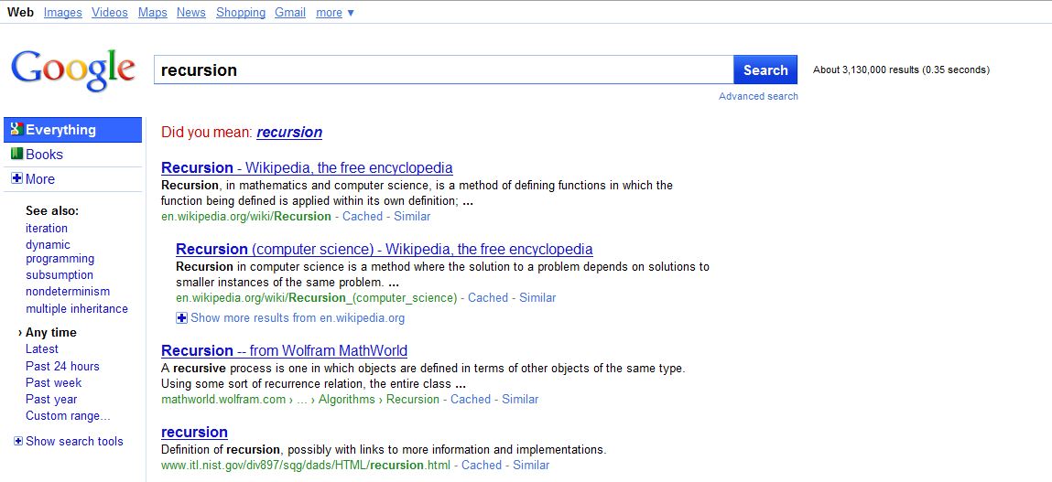This screenshot has height=482, width=1052.
Task: Choose Custom range time filter
Action: [68, 415]
